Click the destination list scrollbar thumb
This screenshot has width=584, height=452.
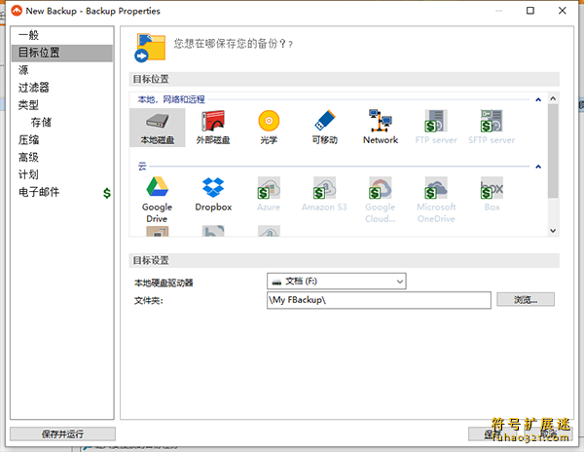pos(553,151)
